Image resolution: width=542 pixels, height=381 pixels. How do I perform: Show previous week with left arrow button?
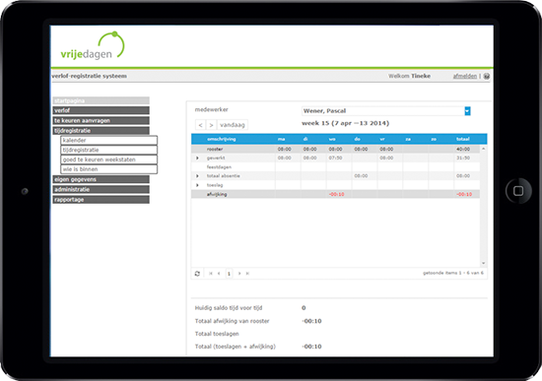200,125
